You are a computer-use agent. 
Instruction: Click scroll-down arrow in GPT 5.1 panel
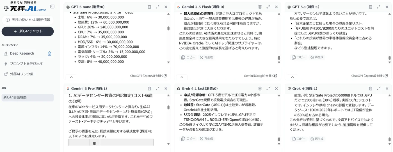390,62
